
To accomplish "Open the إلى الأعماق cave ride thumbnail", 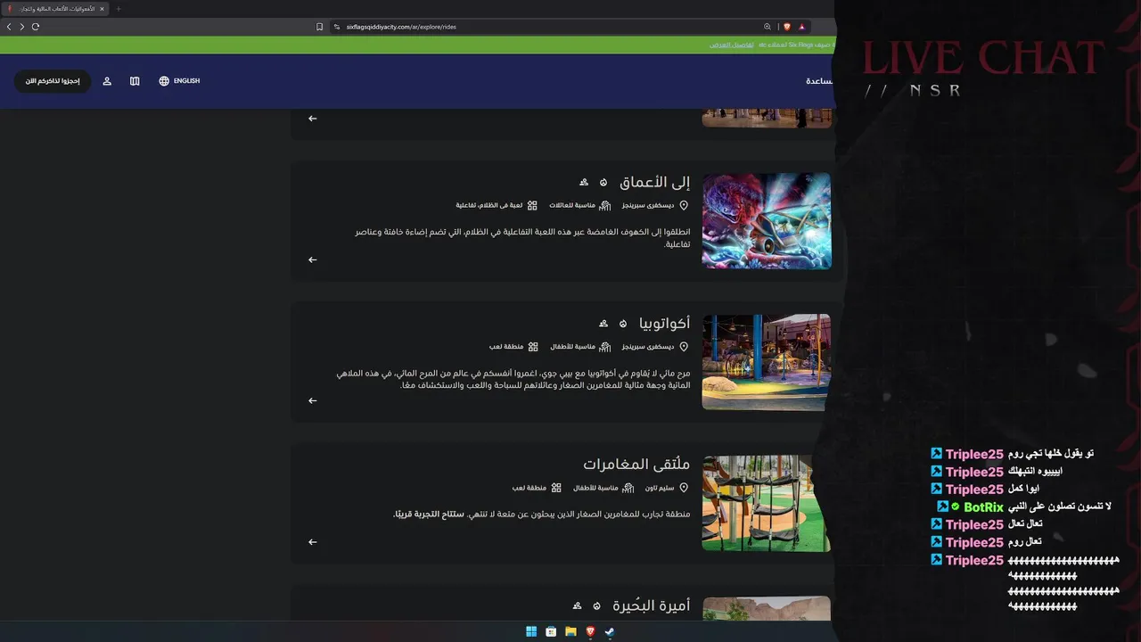I will 767,221.
